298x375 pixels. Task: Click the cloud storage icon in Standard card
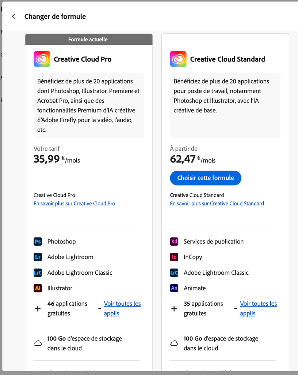click(x=174, y=344)
